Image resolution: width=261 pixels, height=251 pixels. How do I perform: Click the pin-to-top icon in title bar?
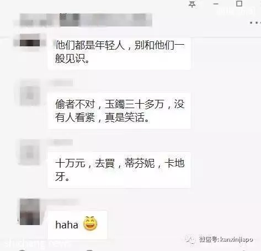coord(192,4)
